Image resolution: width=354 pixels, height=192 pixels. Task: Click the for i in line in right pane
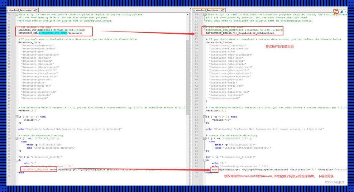tap(231, 157)
